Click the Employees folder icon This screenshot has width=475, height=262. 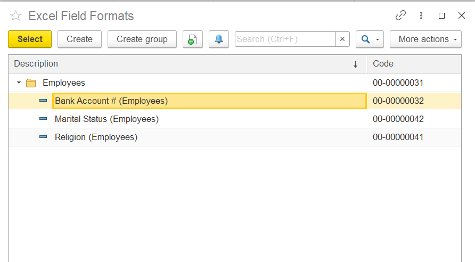(x=31, y=83)
